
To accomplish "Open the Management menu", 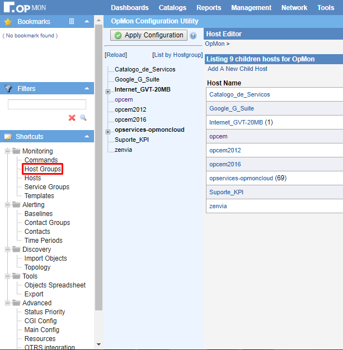I will click(251, 8).
